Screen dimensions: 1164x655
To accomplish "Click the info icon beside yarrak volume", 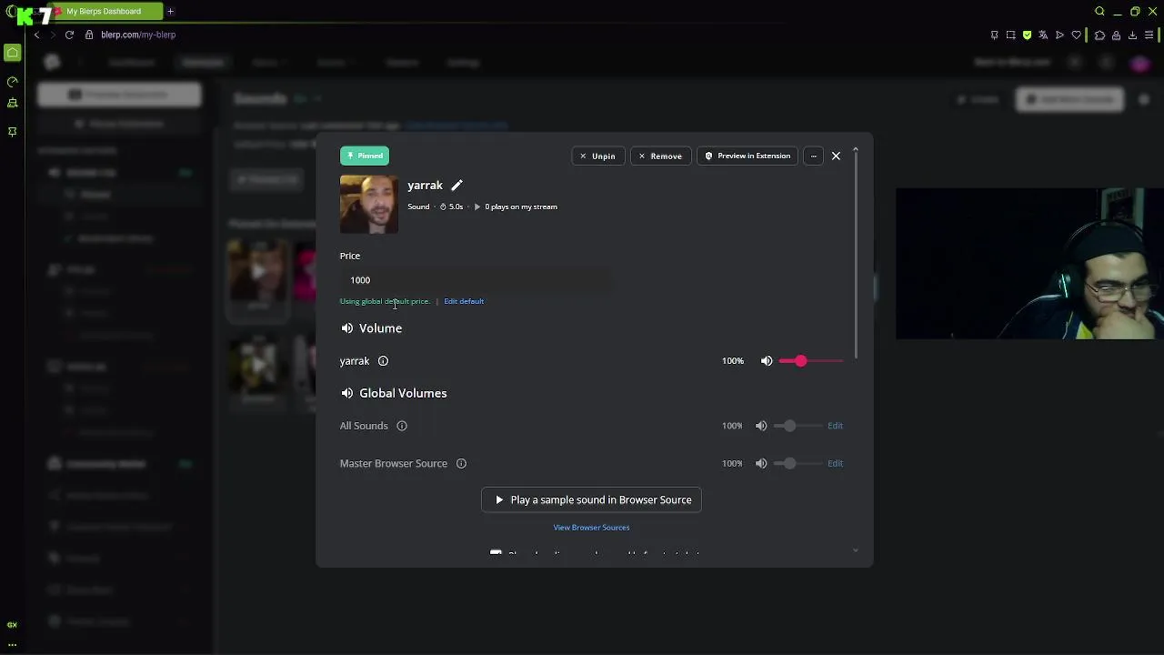I will [x=383, y=361].
